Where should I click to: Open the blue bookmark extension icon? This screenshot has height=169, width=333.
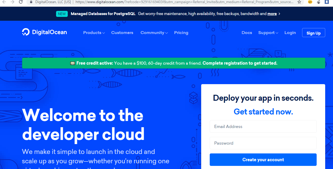click(327, 2)
